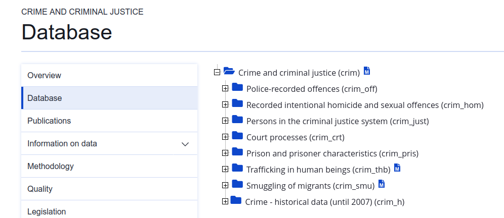Expand Persons in the criminal justice system node
This screenshot has height=218, width=504.
[225, 121]
